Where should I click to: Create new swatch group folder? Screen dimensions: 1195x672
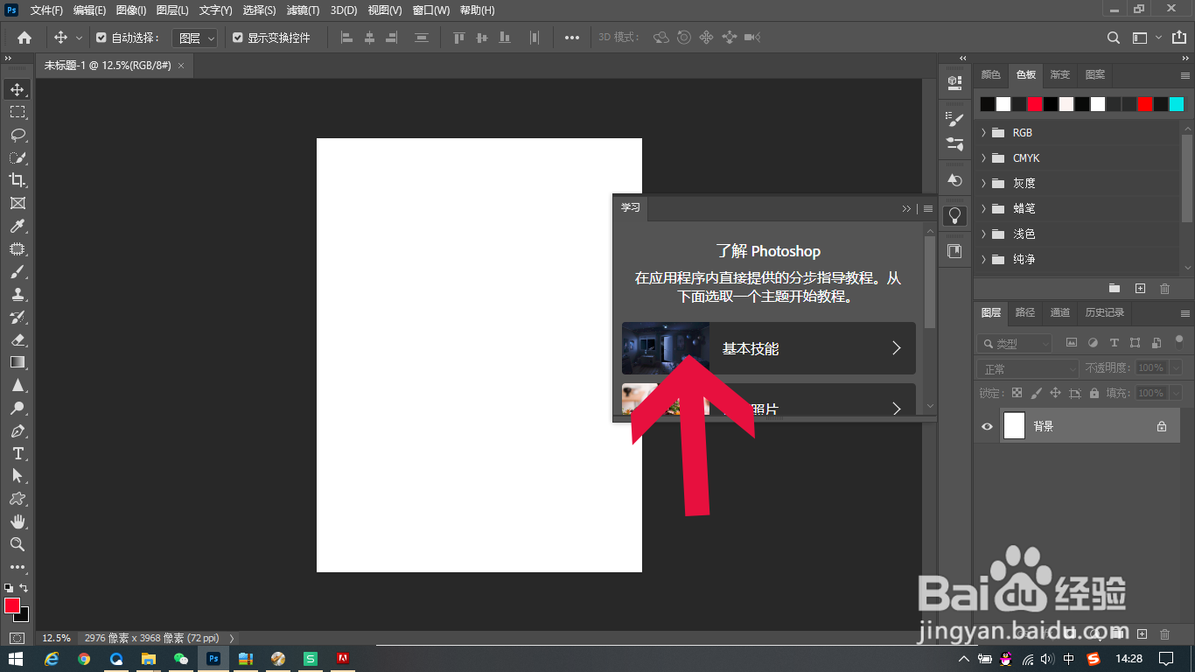tap(1115, 288)
